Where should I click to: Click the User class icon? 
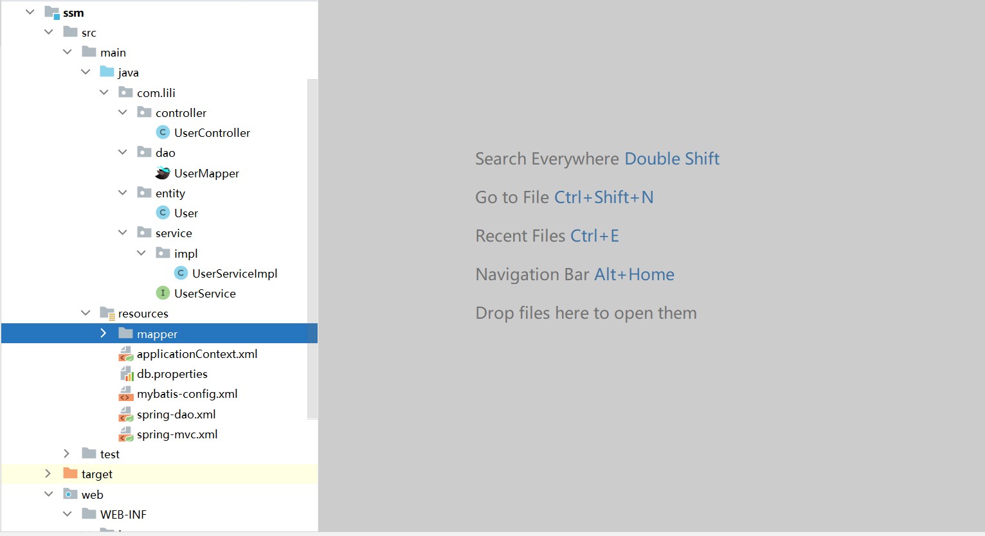163,213
